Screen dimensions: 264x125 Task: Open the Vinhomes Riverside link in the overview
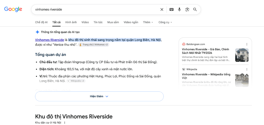point(49,40)
